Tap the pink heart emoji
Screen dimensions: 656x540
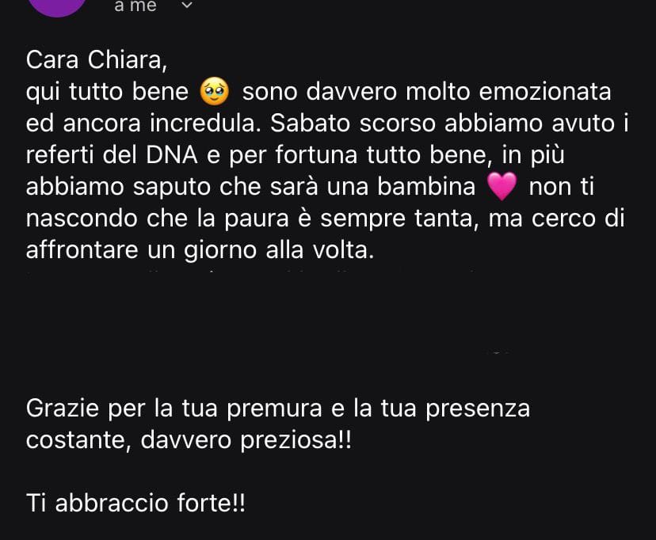(502, 186)
